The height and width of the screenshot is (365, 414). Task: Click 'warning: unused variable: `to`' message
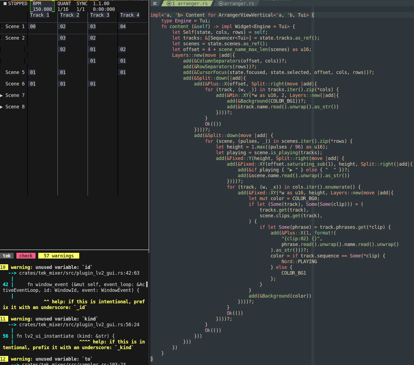click(x=52, y=359)
